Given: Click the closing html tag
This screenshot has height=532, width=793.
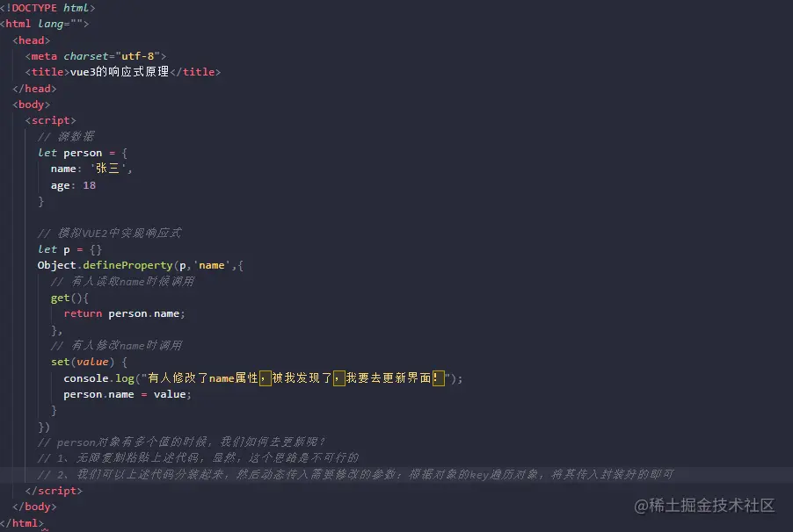Looking at the screenshot, I should click(x=22, y=523).
